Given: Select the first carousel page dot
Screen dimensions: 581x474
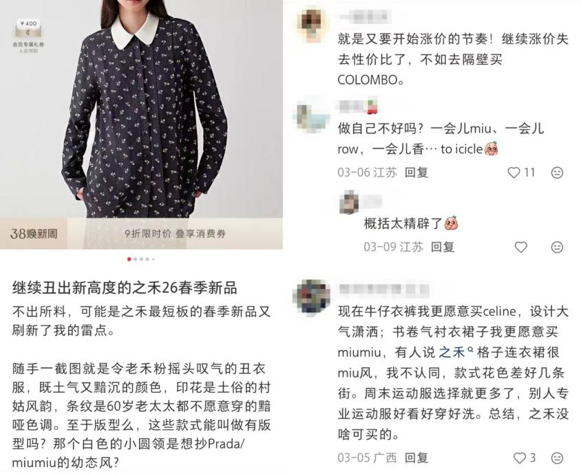Looking at the screenshot, I should pyautogui.click(x=129, y=259).
